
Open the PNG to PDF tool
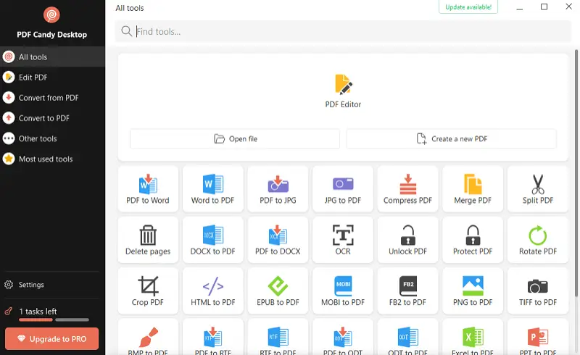473,291
